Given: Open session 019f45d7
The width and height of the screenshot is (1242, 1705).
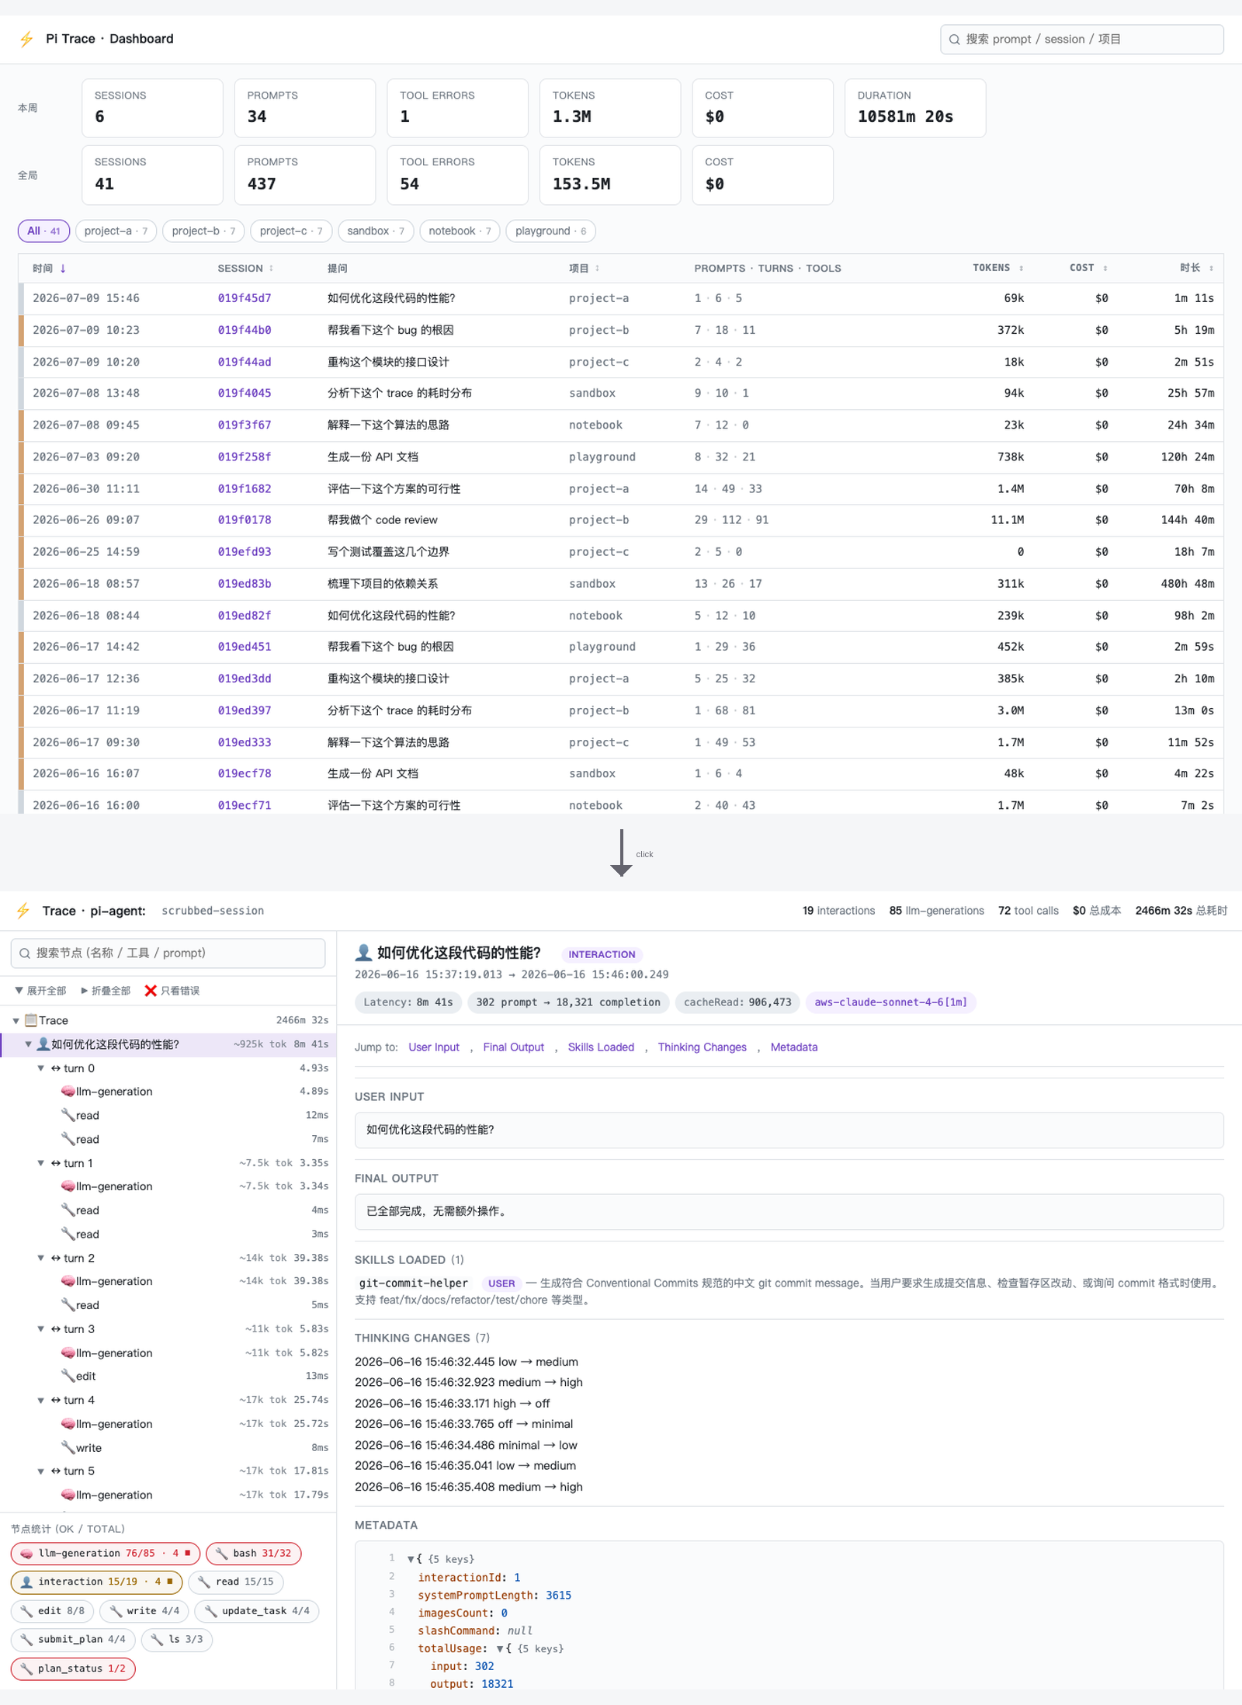Looking at the screenshot, I should 244,298.
